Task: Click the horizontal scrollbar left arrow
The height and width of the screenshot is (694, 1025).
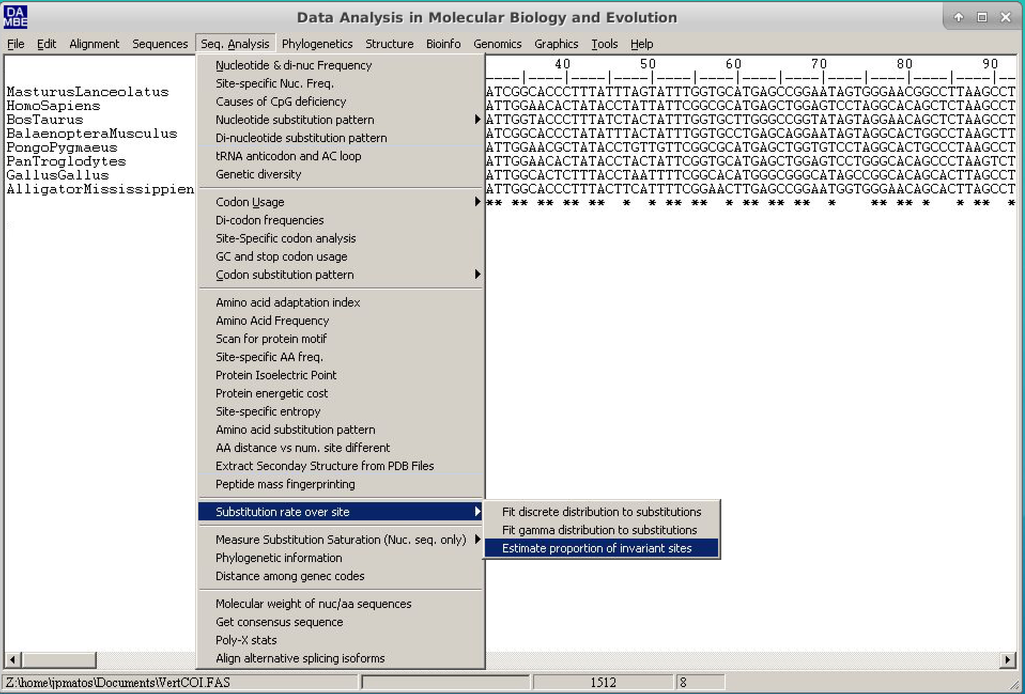Action: click(13, 660)
